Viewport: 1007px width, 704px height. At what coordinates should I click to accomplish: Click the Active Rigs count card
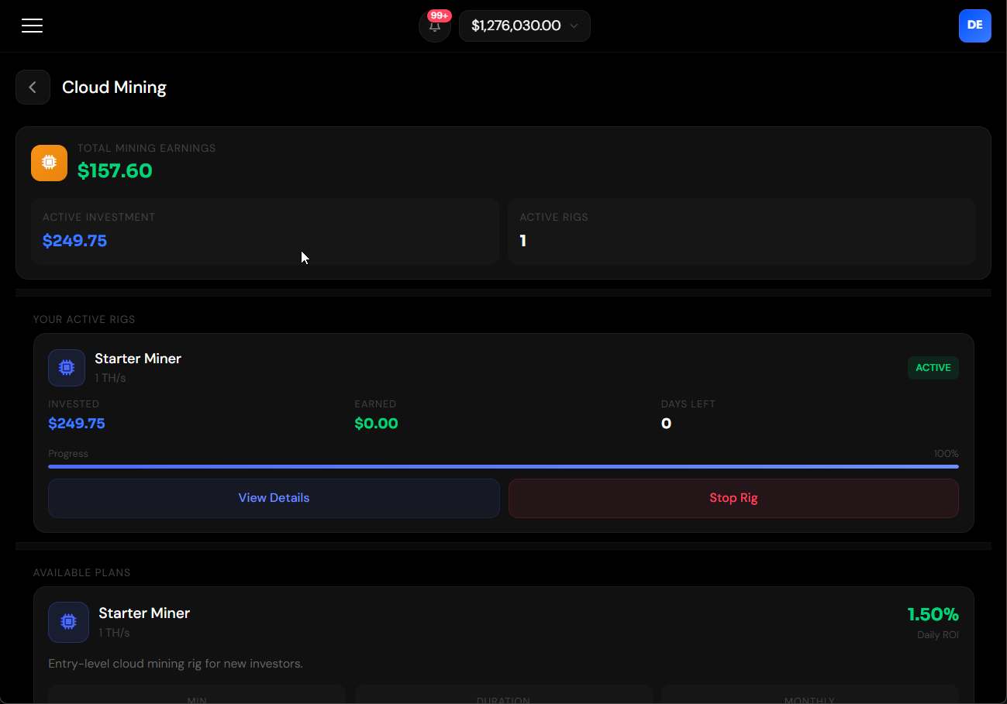pyautogui.click(x=742, y=232)
